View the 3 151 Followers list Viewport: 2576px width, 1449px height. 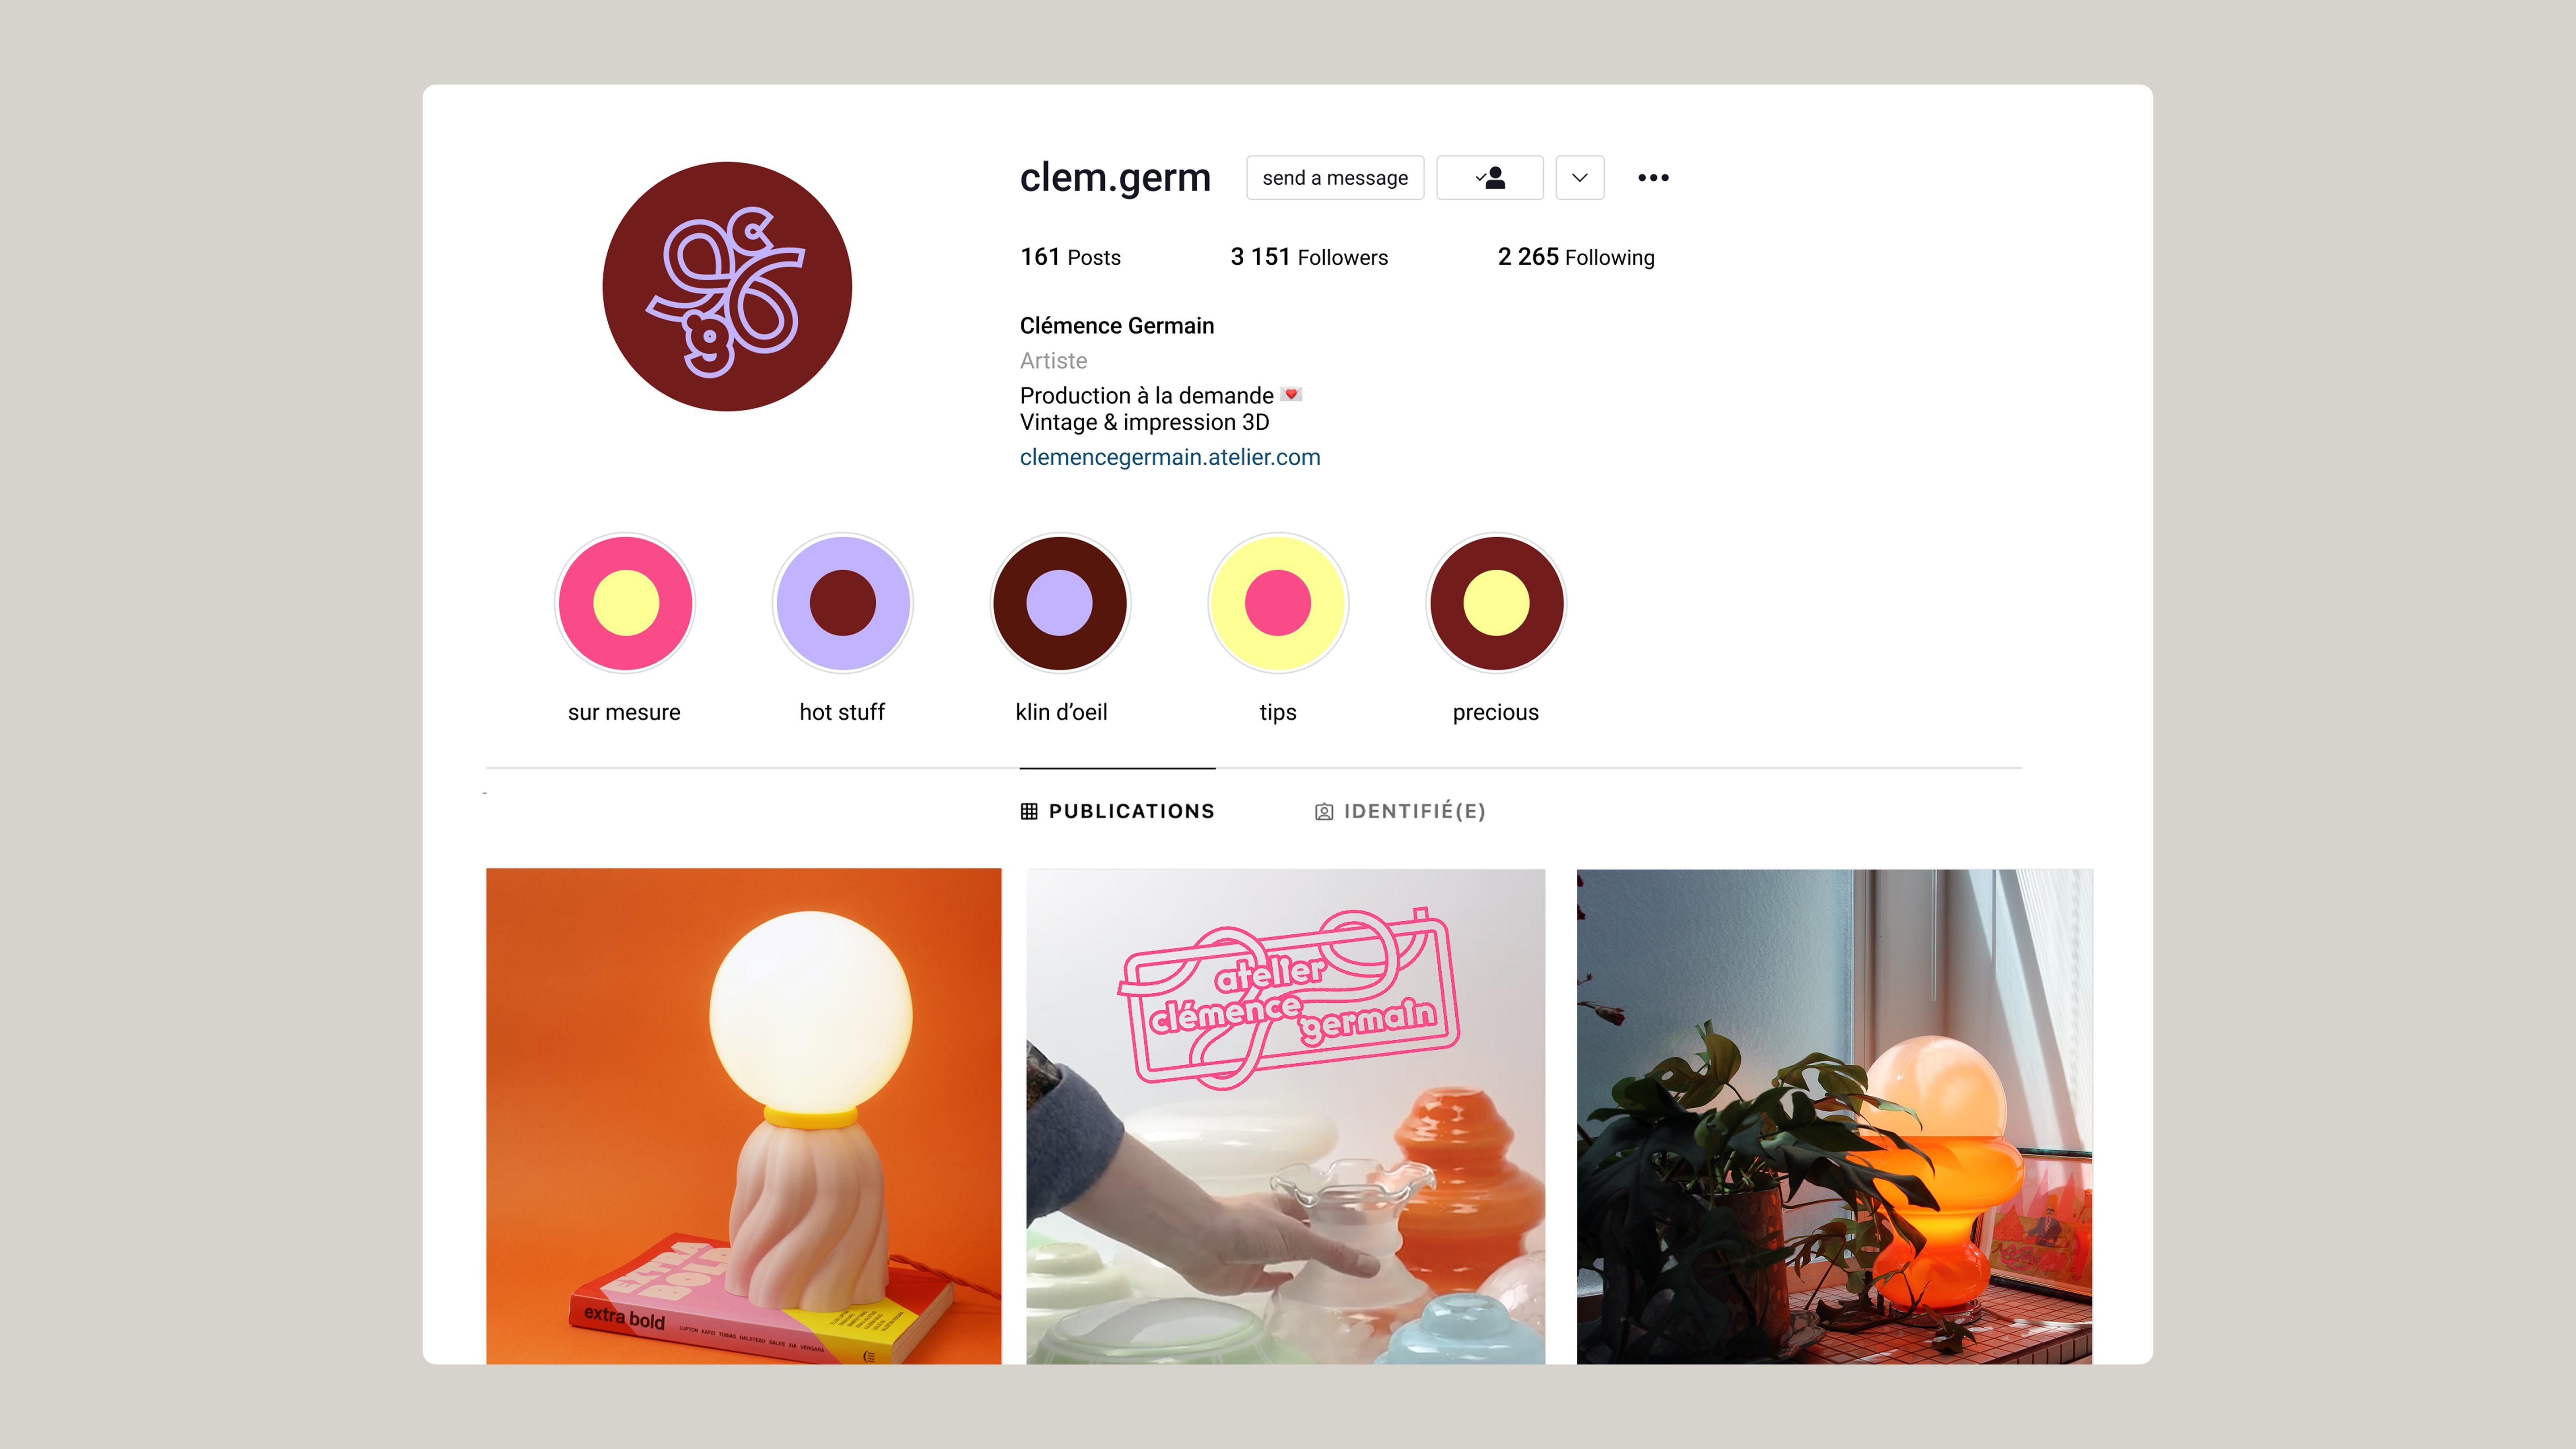(x=1309, y=257)
